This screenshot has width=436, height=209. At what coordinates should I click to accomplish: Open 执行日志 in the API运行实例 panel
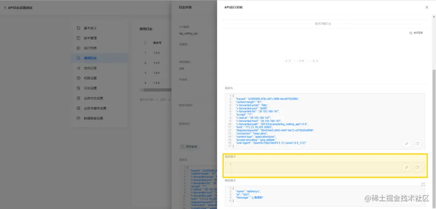(416, 33)
